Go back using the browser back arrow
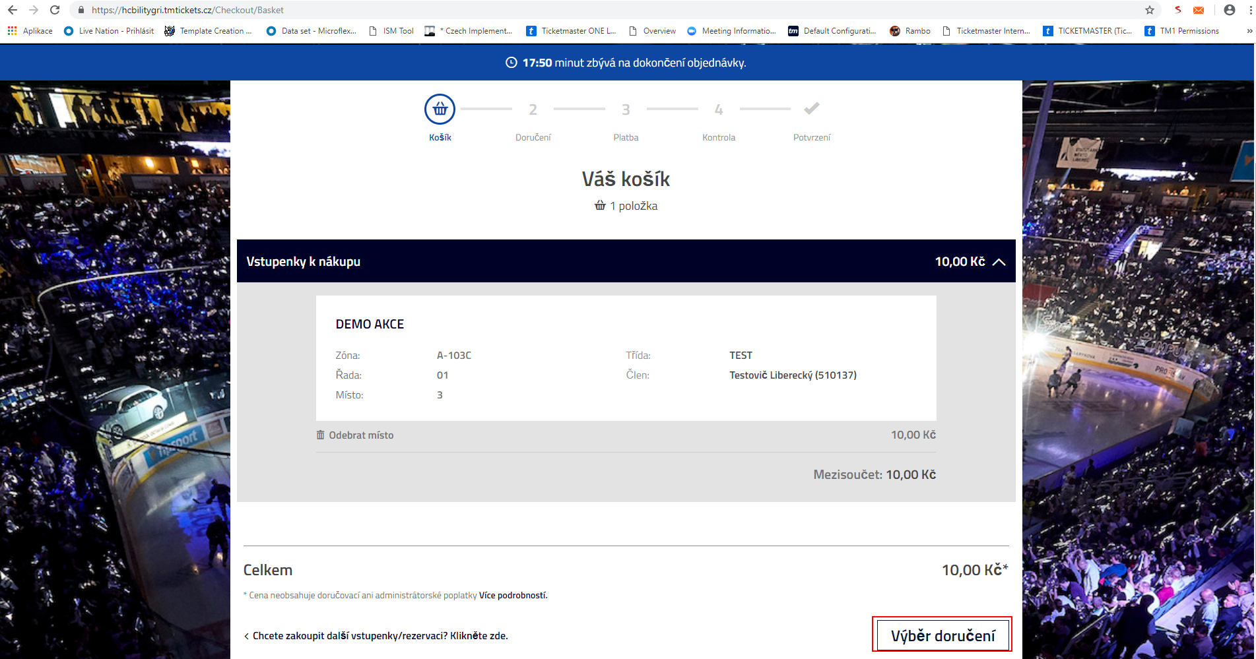 click(13, 10)
